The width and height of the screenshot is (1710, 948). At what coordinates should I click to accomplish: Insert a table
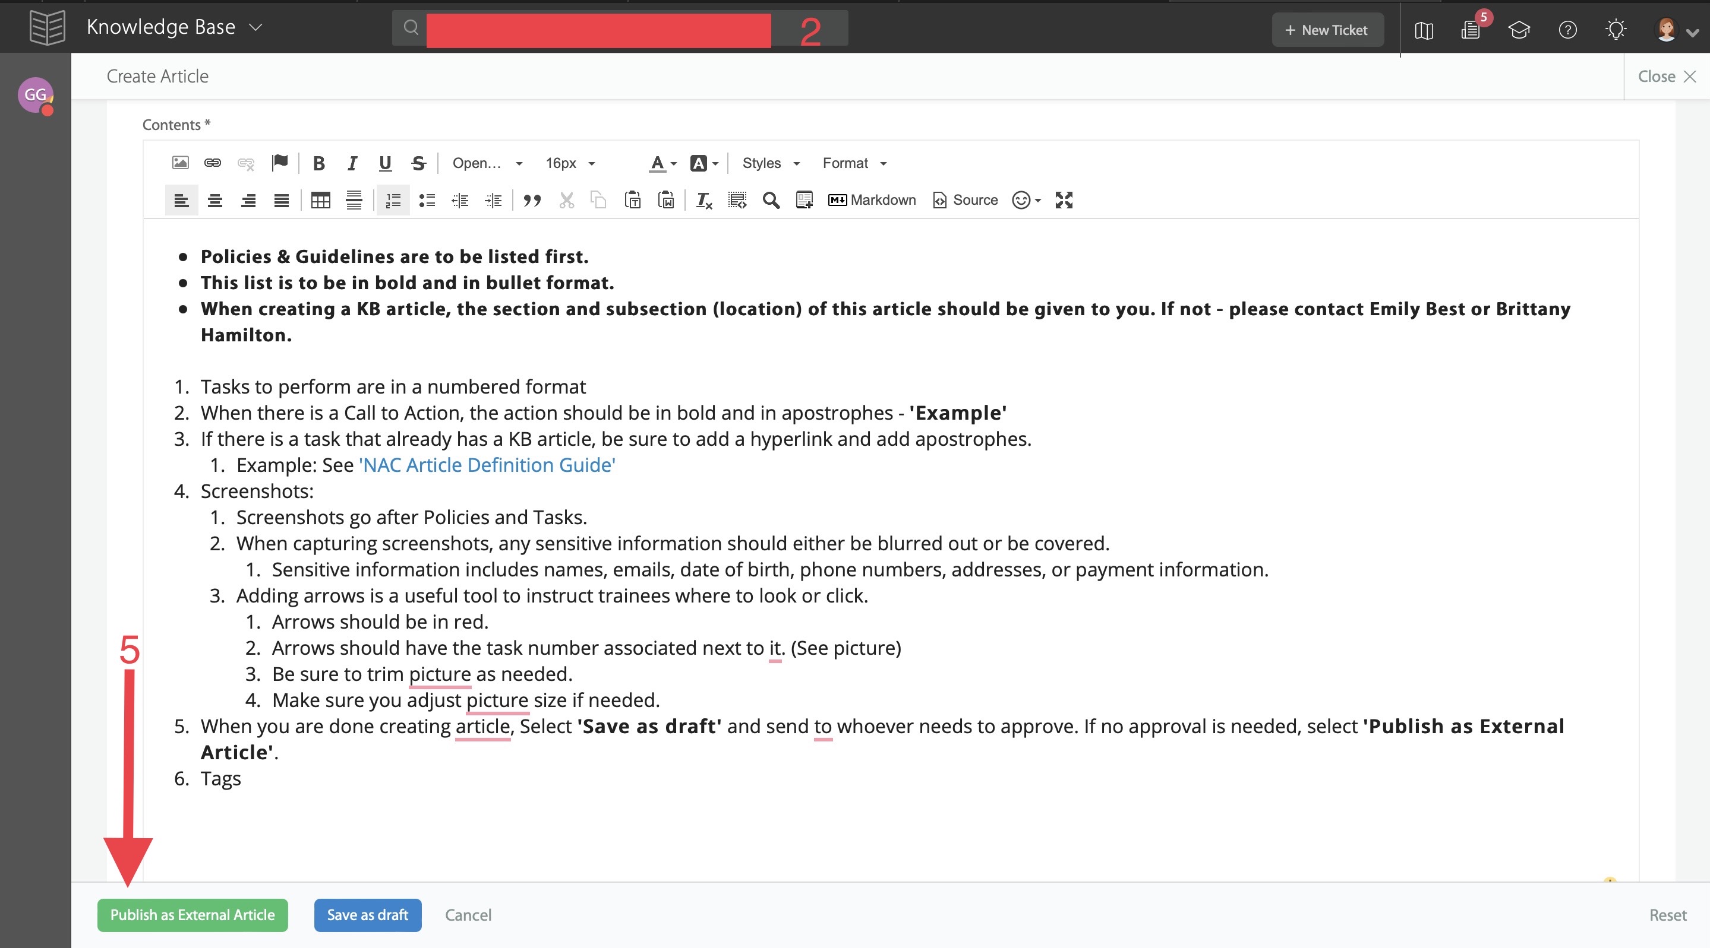[x=321, y=201]
